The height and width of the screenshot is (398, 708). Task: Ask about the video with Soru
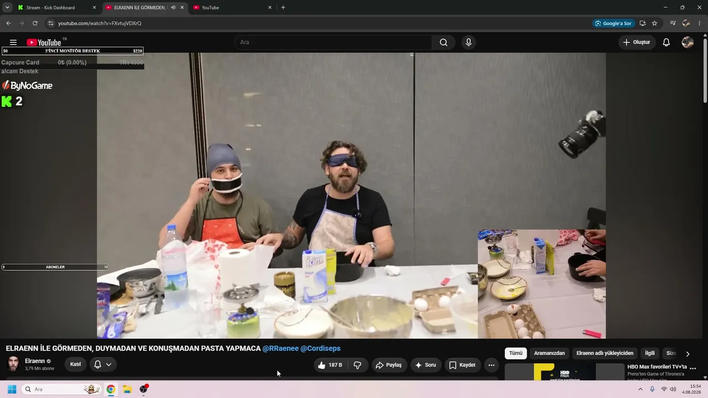[x=426, y=365]
